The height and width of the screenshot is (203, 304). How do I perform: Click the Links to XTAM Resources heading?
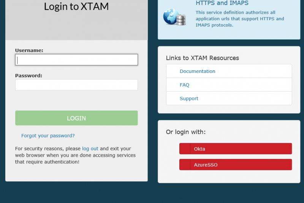(202, 58)
